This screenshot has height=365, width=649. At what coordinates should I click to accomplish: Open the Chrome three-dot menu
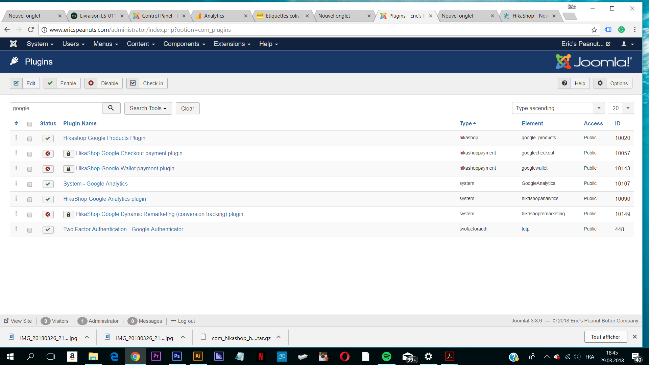635,30
